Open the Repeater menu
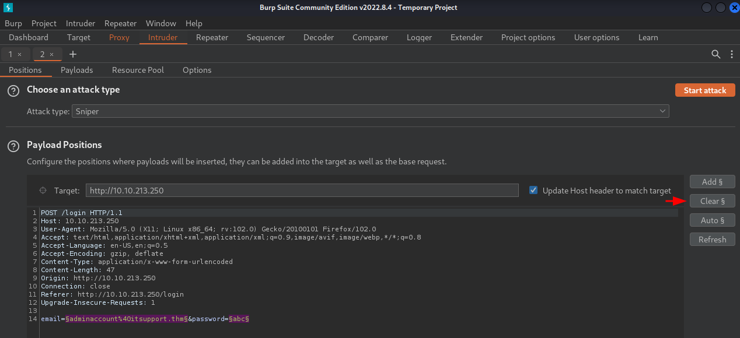The image size is (740, 338). tap(120, 23)
